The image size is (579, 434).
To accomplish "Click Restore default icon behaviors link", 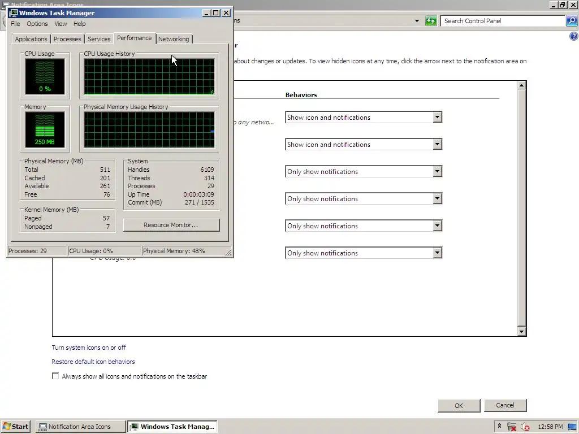I will coord(93,362).
